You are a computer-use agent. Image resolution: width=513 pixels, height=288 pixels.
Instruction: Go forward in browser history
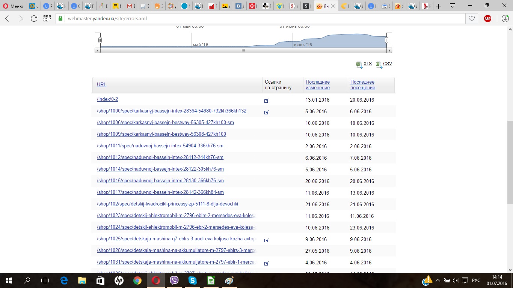(21, 19)
